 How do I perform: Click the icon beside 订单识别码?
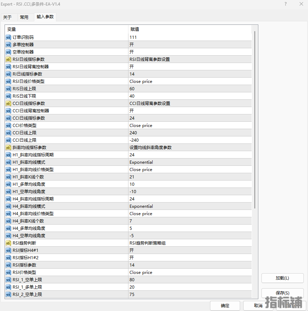8,37
